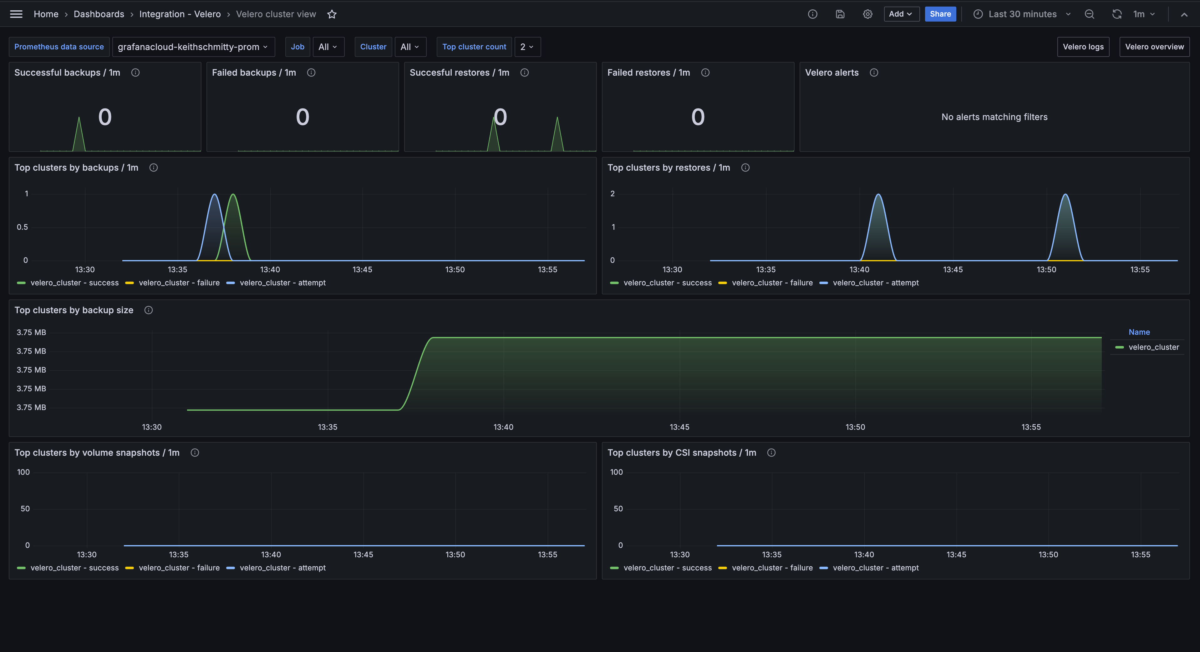Open the hamburger navigation menu
This screenshot has width=1200, height=652.
16,14
